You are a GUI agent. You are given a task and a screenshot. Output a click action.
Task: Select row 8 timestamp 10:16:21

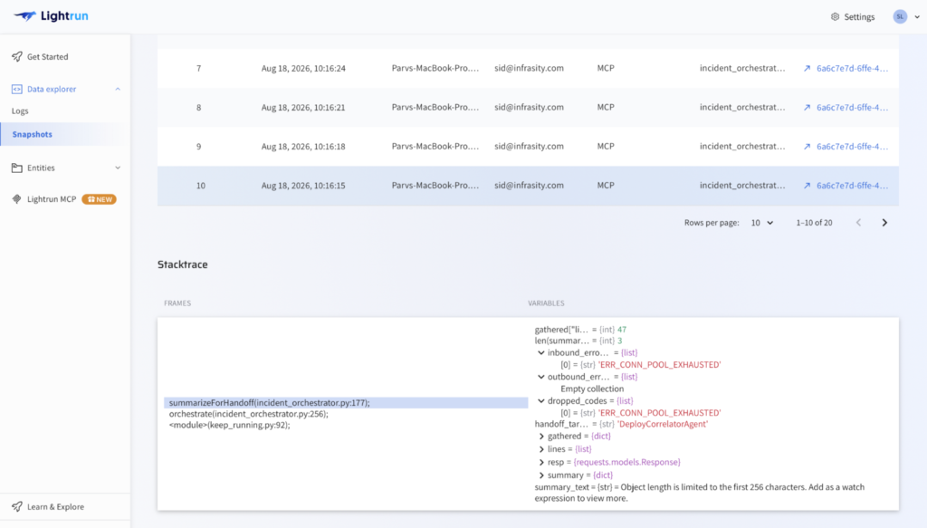point(303,108)
